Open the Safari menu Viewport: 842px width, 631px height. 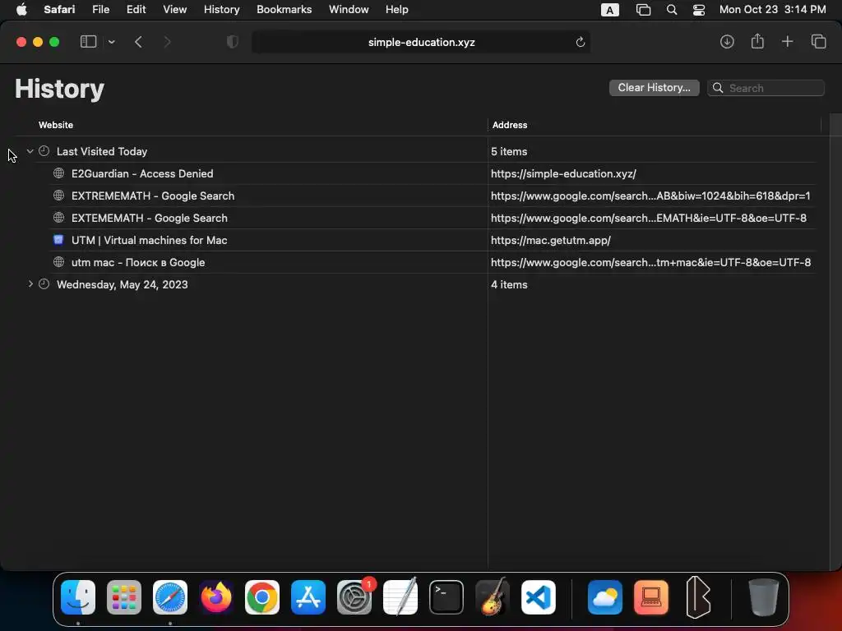pos(59,10)
